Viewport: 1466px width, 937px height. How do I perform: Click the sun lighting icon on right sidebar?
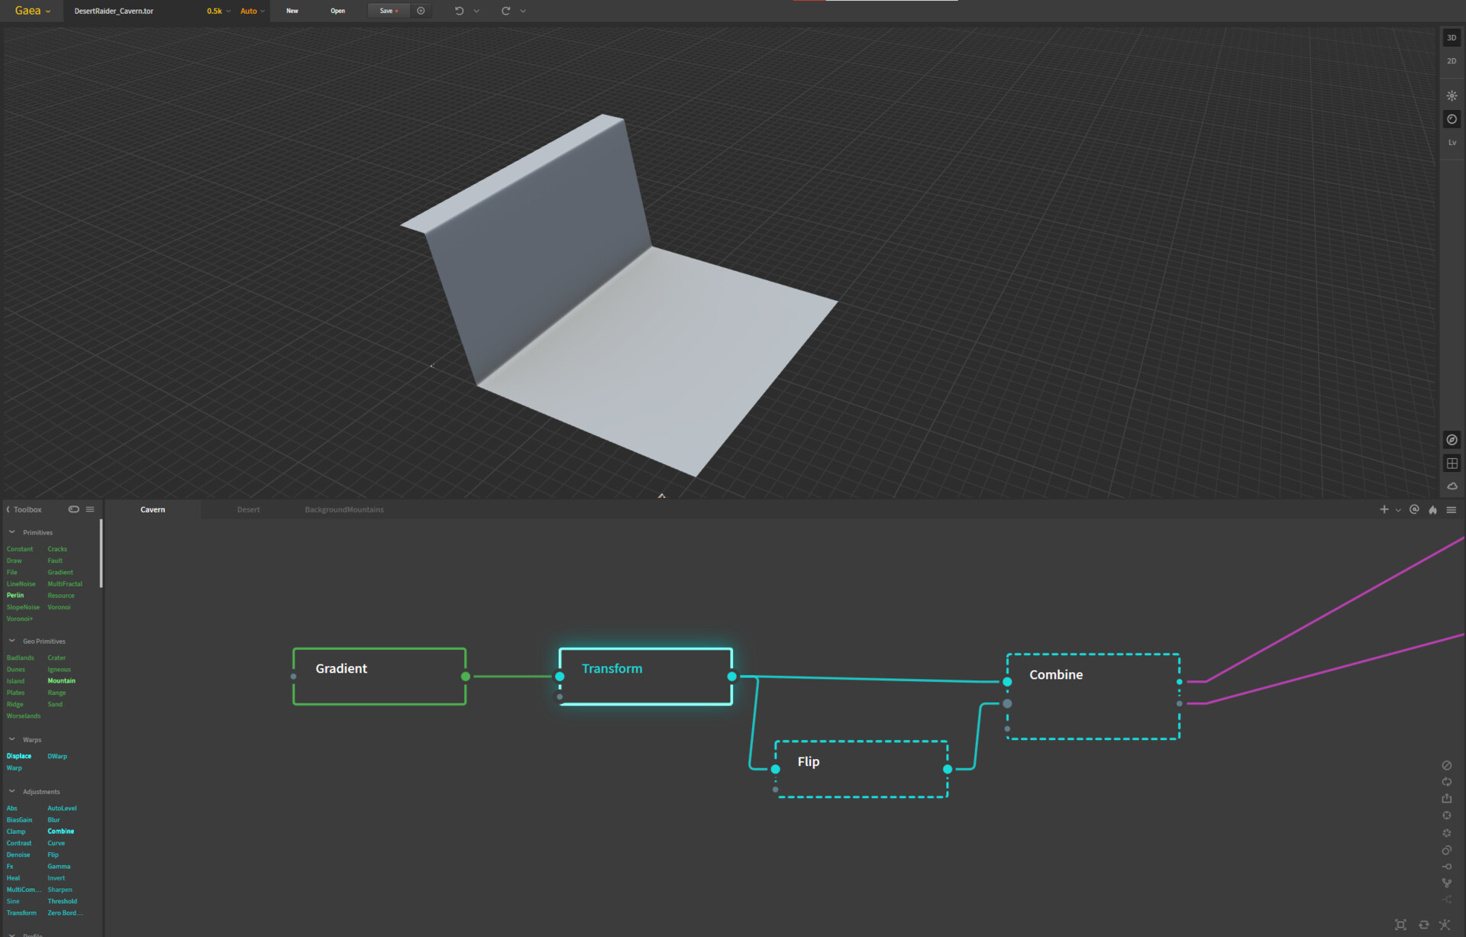(x=1452, y=95)
